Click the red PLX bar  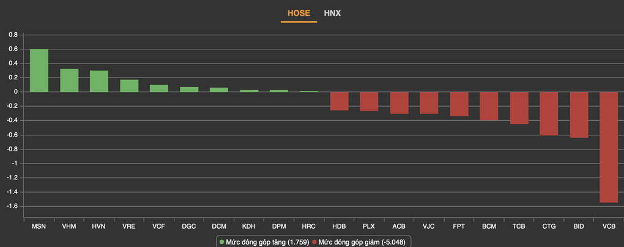tap(369, 101)
